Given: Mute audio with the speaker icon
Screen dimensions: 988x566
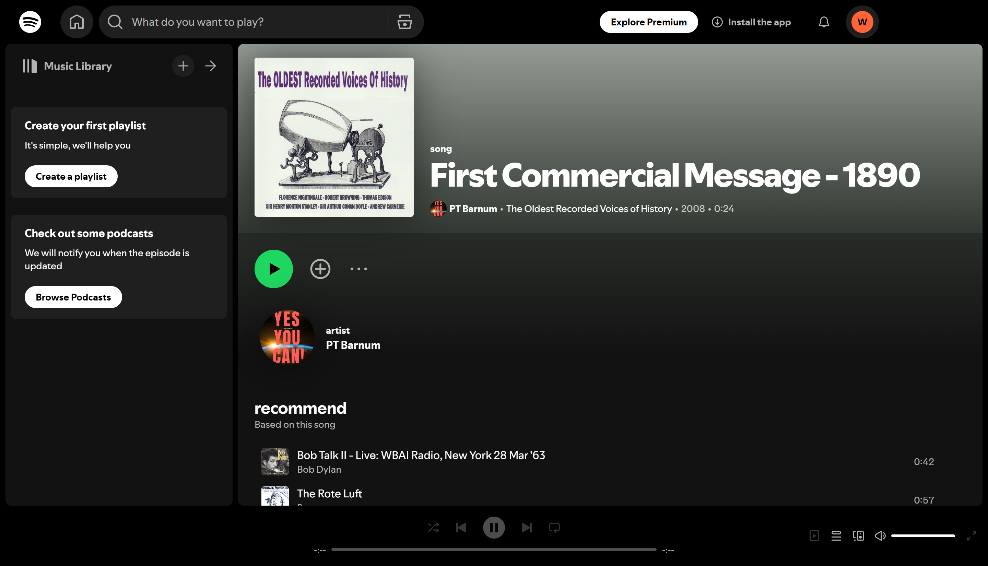Looking at the screenshot, I should pos(880,535).
